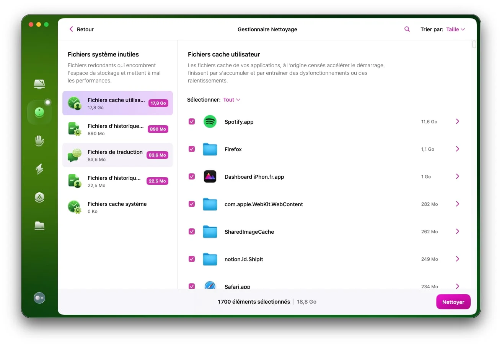The height and width of the screenshot is (346, 502).
Task: Expand the Spotify.app row chevron
Action: 458,121
